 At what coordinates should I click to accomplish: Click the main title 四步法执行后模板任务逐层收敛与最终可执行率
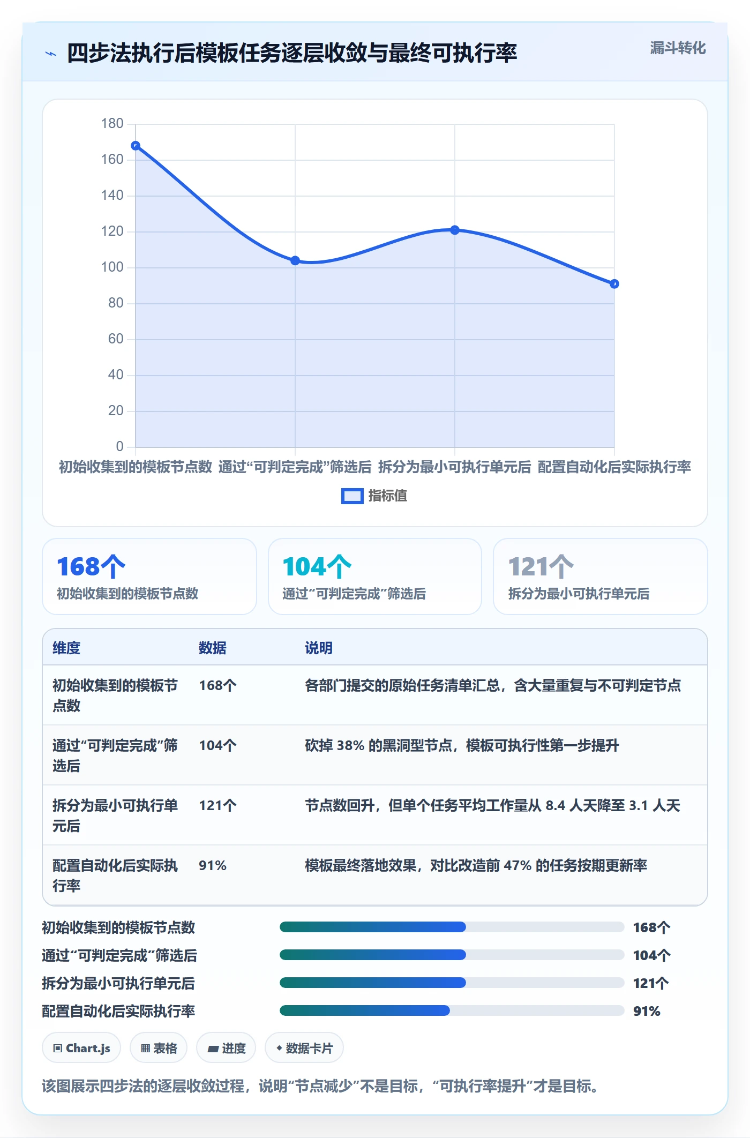point(292,53)
